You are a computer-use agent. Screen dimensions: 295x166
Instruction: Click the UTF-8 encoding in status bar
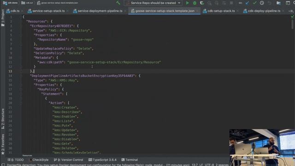(209, 165)
